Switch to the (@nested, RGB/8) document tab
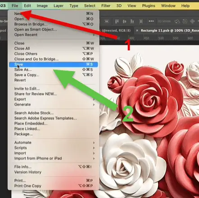Screen dimensions: 199x198 coord(116,31)
